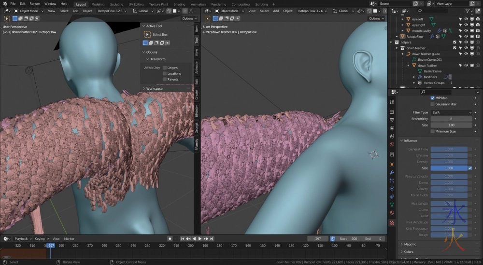Expand the Workspace section in tool panel
Image resolution: width=483 pixels, height=265 pixels.
[155, 88]
